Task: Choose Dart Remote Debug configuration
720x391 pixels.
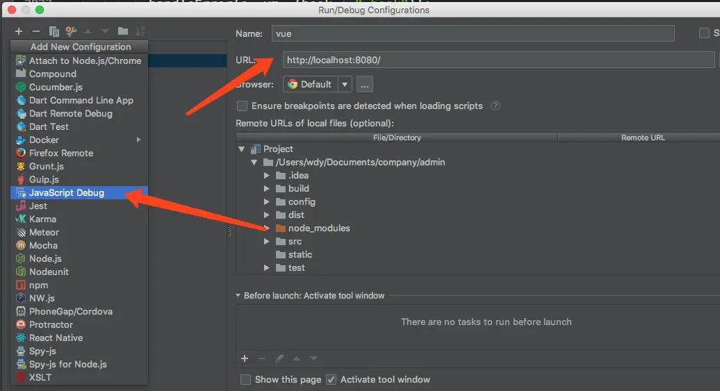Action: click(x=79, y=113)
